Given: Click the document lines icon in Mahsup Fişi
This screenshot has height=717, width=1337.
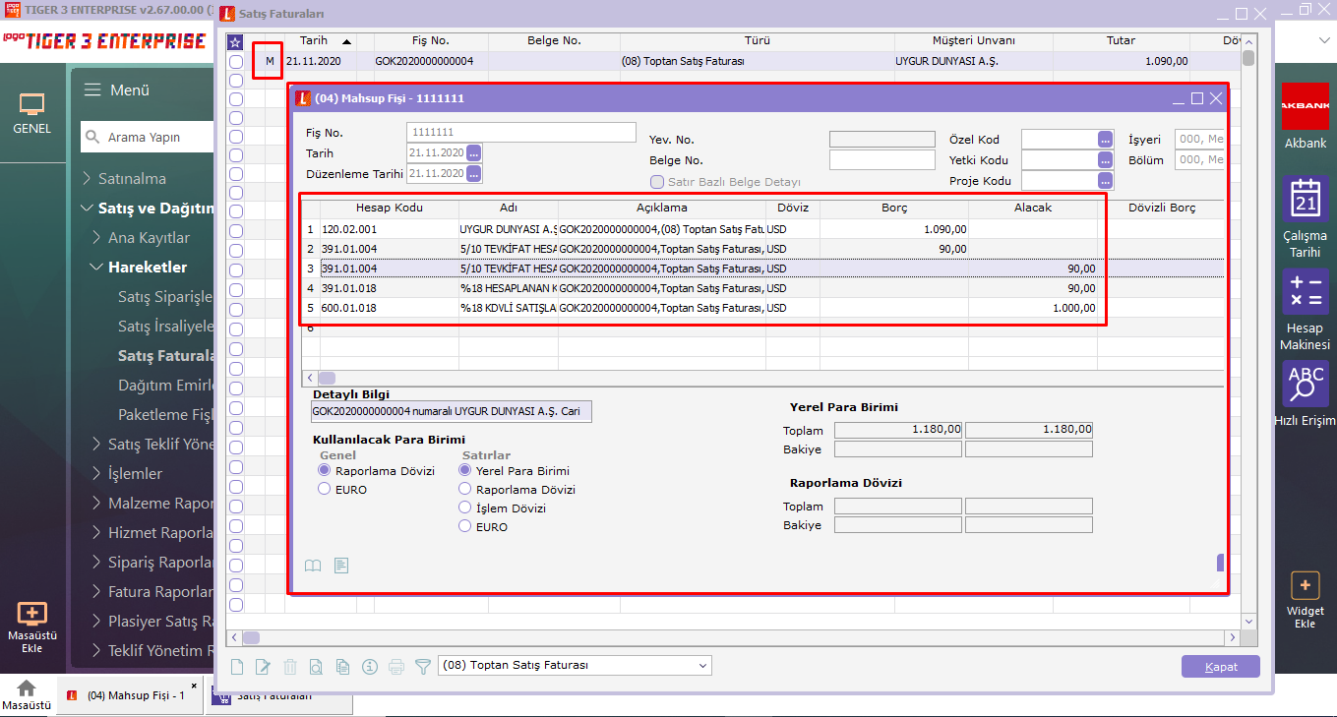Looking at the screenshot, I should (x=341, y=566).
